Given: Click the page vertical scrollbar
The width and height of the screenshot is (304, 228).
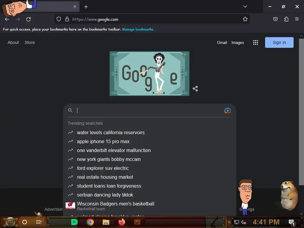Looking at the screenshot, I should (301, 112).
